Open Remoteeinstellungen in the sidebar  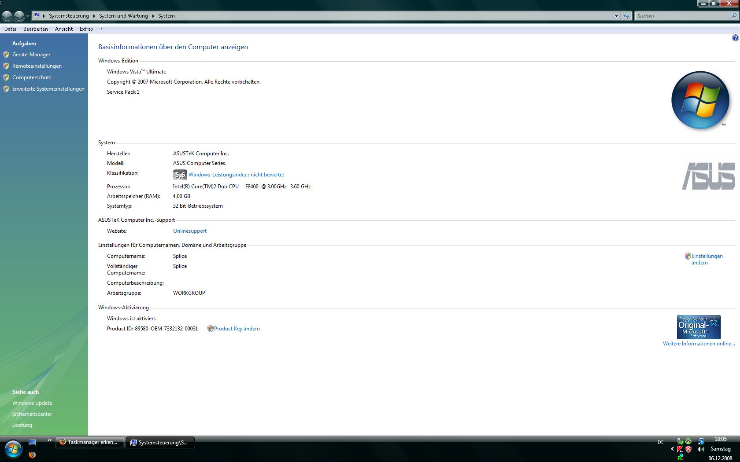[x=37, y=66]
